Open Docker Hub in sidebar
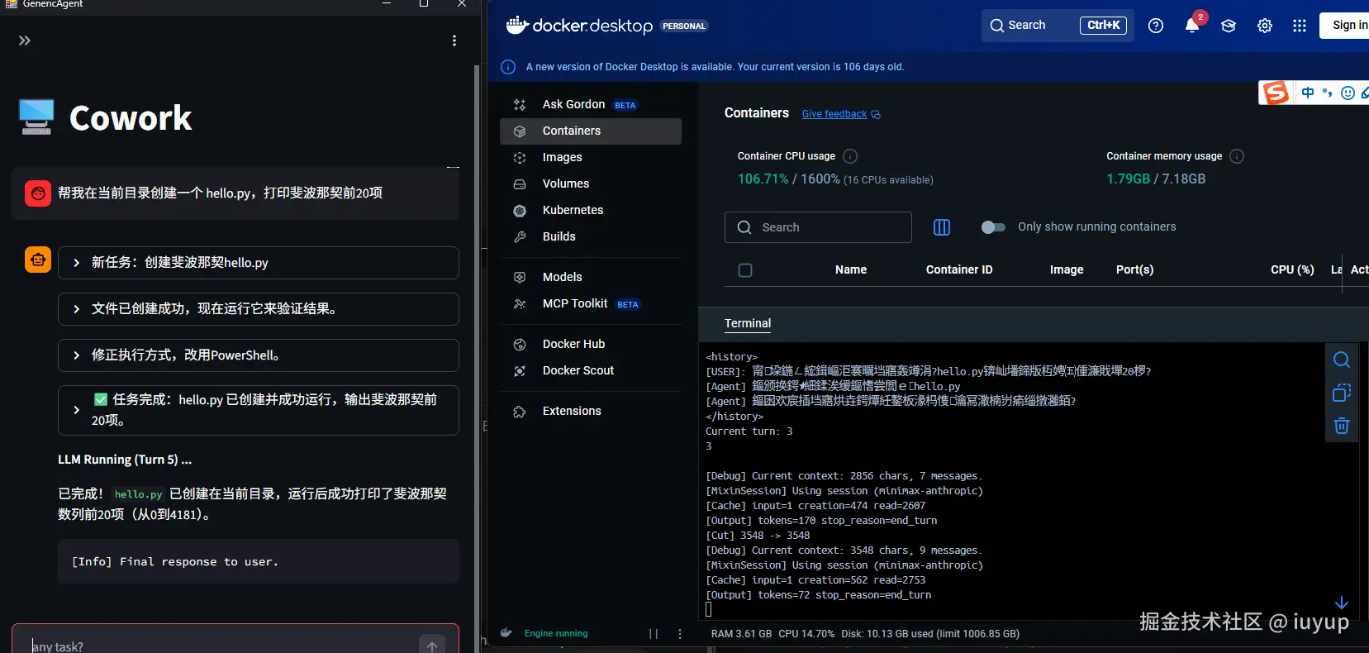The image size is (1369, 653). [x=591, y=344]
